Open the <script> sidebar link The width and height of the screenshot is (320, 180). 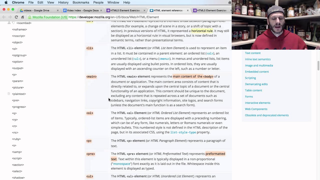(17, 158)
